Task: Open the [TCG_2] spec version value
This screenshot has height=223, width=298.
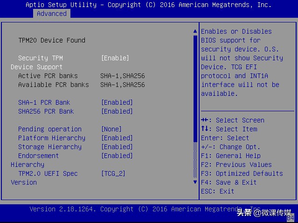Action: coord(113,173)
